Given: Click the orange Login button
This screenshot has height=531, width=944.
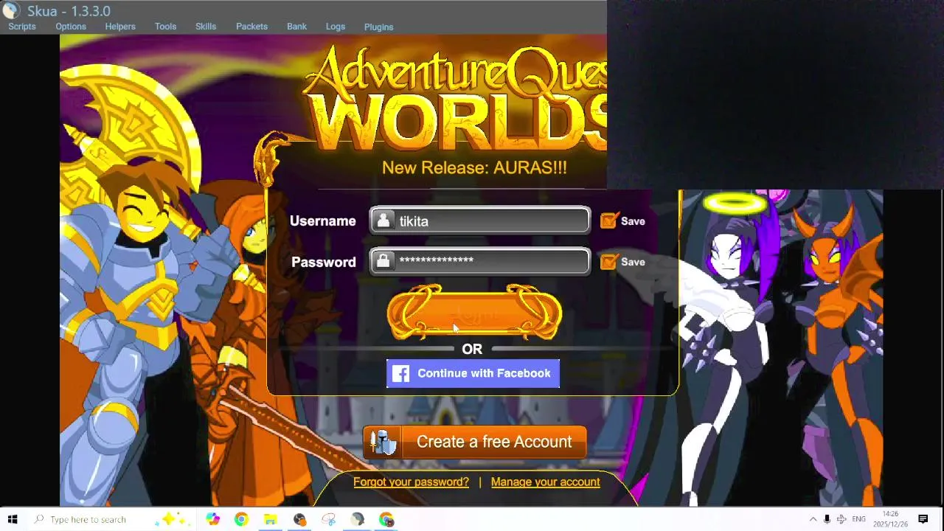Looking at the screenshot, I should [x=474, y=313].
